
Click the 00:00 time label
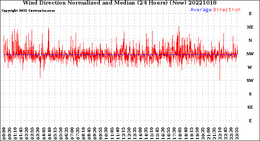[4, 133]
